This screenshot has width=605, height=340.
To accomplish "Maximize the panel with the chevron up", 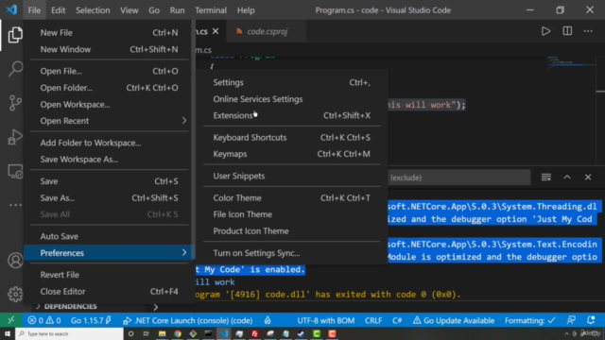I will coord(567,178).
